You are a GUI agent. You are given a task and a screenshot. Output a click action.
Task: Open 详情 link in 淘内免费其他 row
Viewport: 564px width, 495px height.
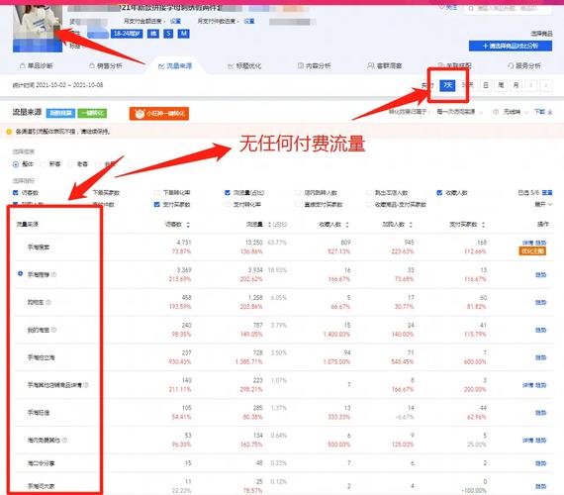pyautogui.click(x=527, y=441)
